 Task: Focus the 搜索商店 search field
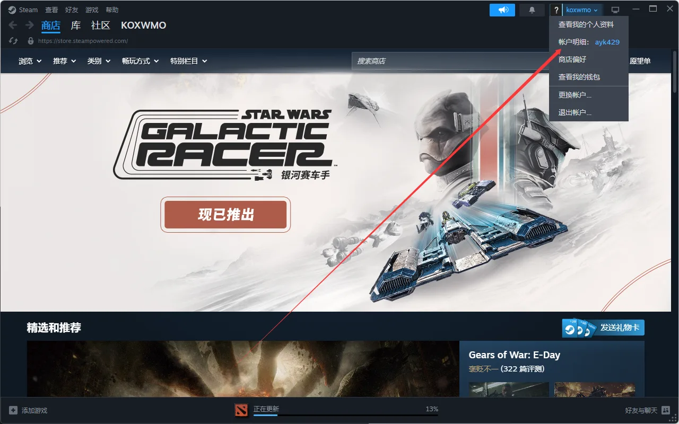pyautogui.click(x=451, y=61)
